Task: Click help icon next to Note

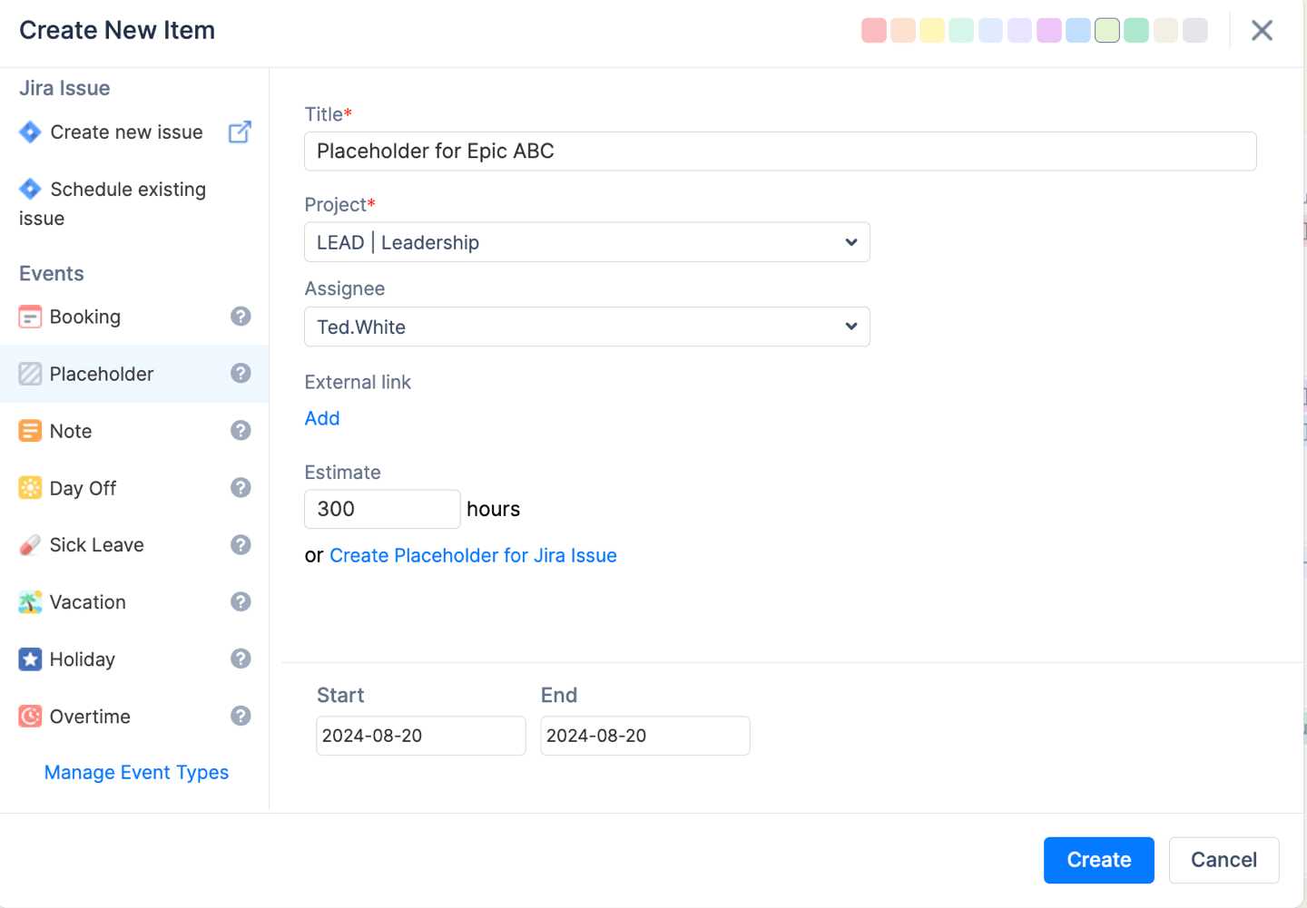Action: [x=241, y=431]
